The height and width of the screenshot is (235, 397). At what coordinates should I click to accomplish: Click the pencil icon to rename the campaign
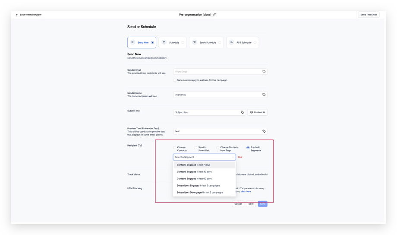coord(214,15)
